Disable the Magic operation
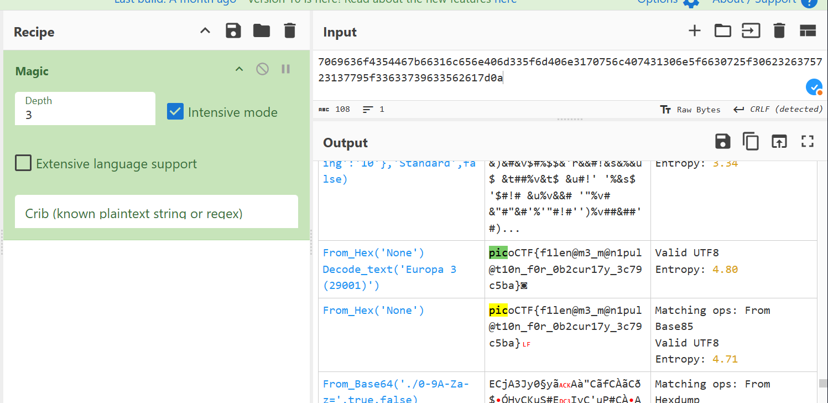 coord(262,69)
